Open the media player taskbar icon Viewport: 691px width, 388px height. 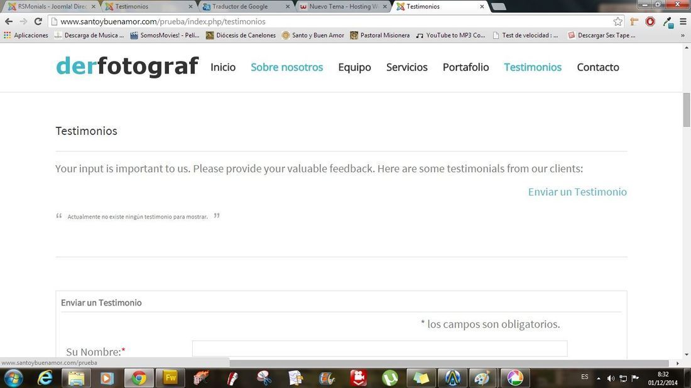[107, 378]
